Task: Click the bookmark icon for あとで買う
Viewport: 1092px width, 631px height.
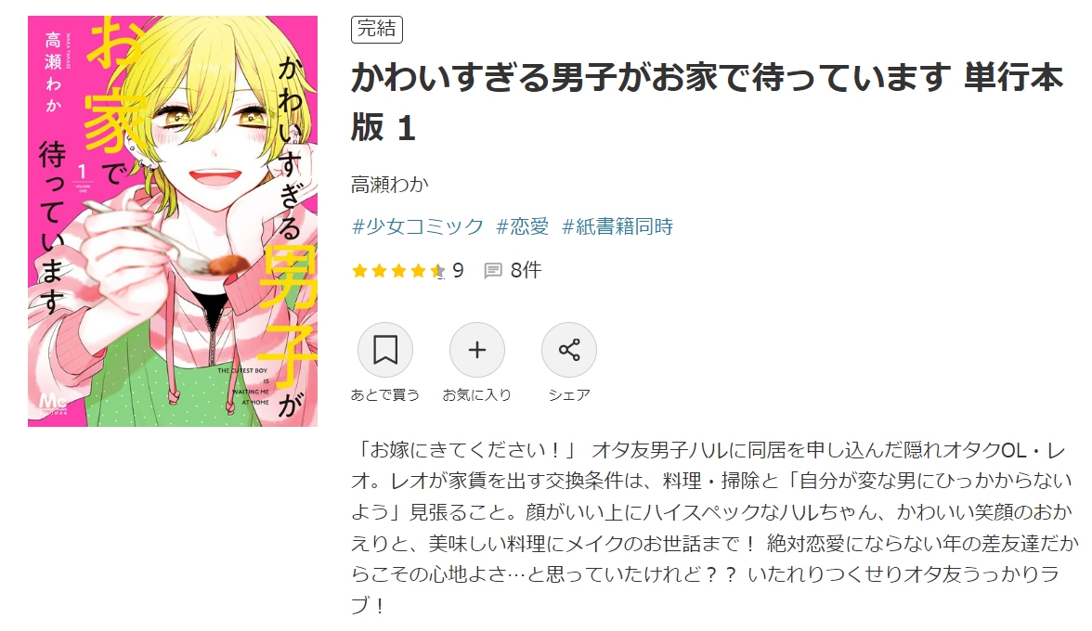Action: click(385, 350)
